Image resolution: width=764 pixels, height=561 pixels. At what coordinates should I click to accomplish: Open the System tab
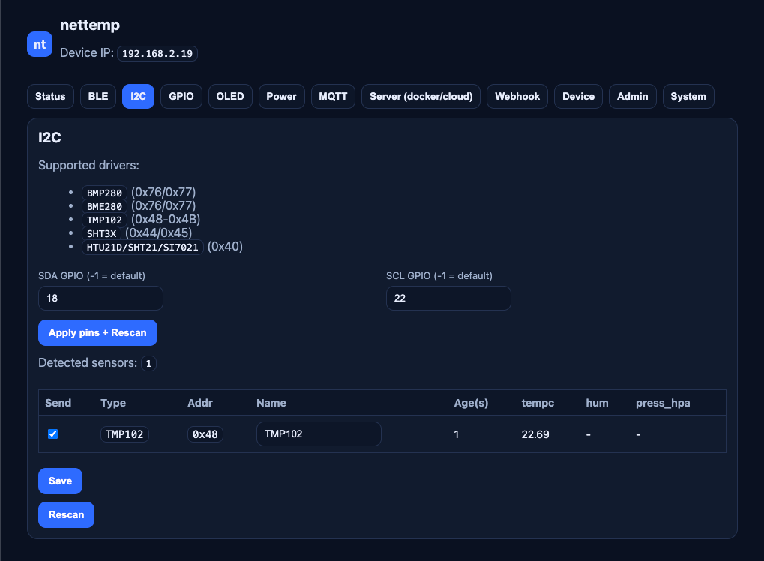point(688,97)
